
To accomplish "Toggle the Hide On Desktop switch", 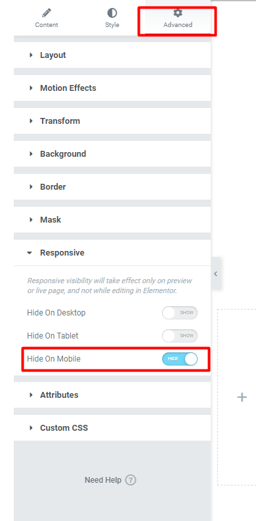I will pos(179,313).
